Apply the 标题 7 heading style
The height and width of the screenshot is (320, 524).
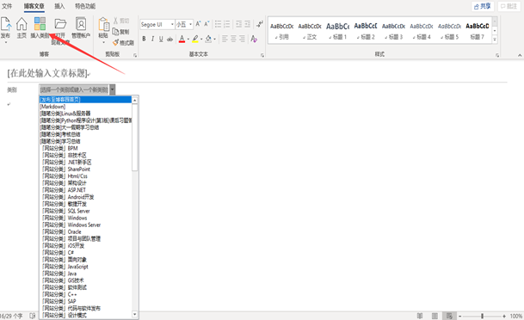tap(478, 31)
